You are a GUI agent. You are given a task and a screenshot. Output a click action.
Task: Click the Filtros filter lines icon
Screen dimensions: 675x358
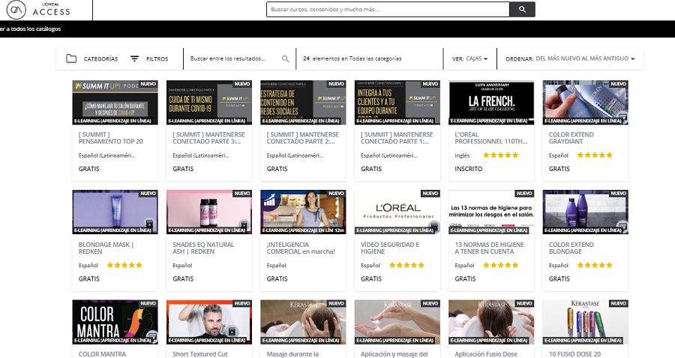coord(135,59)
